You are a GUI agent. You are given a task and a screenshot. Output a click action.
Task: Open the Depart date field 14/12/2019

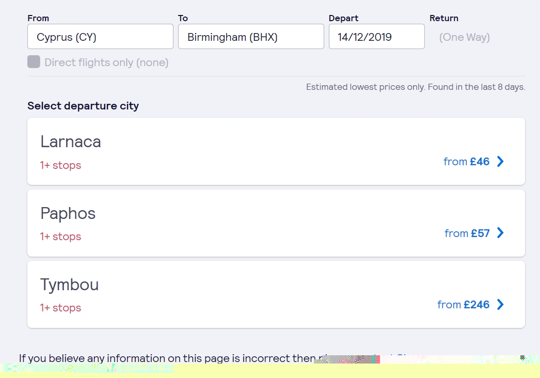click(376, 37)
